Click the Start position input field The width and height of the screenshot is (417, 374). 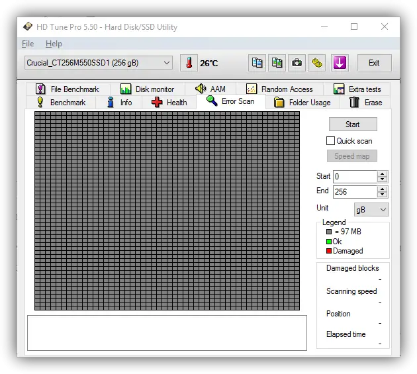(x=355, y=177)
